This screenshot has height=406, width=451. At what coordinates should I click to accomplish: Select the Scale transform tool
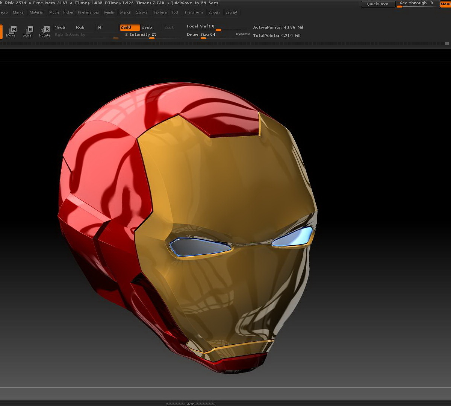pos(27,31)
